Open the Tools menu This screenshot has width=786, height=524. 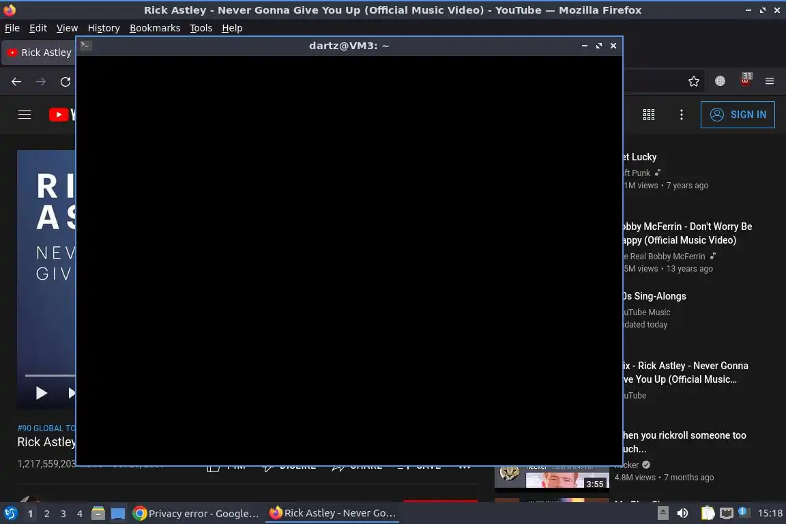pyautogui.click(x=201, y=28)
